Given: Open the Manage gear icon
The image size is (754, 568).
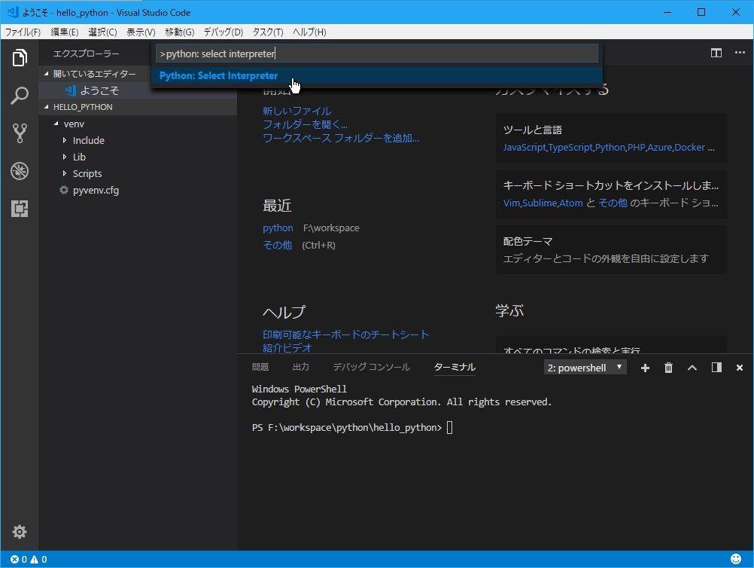Looking at the screenshot, I should click(x=20, y=531).
